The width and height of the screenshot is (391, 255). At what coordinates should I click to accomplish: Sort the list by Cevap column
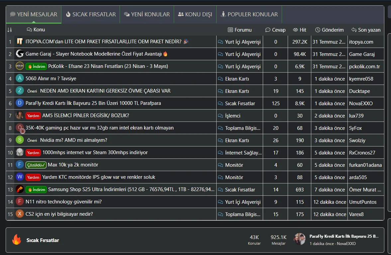point(275,30)
